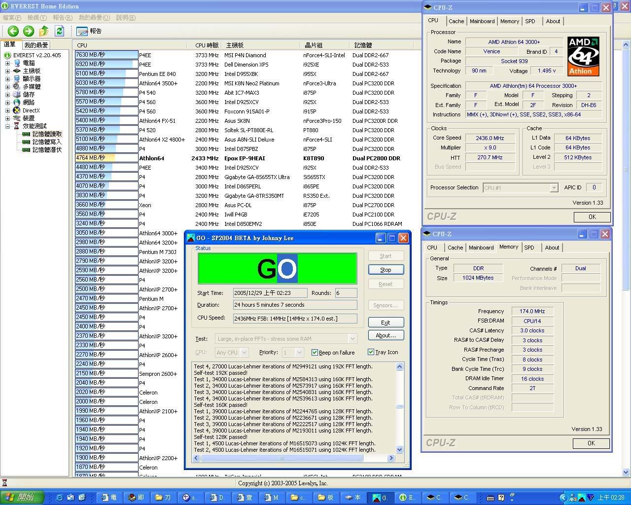Select the DirectX icon in tree
The width and height of the screenshot is (631, 505).
click(x=17, y=110)
